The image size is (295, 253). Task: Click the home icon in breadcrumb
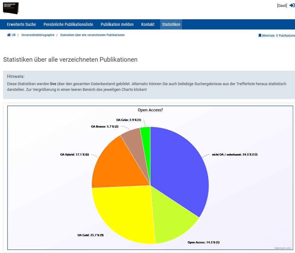[9, 35]
